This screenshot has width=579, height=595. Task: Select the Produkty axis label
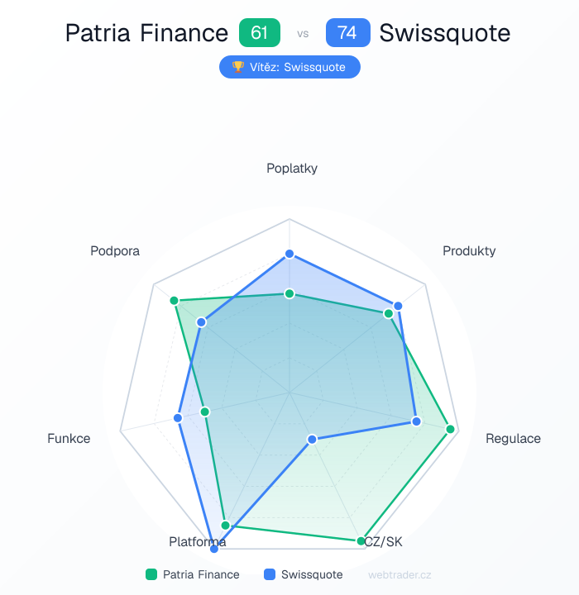(x=469, y=250)
